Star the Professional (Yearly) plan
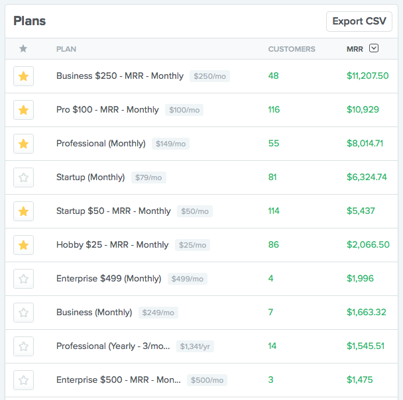403x400 pixels. [24, 346]
